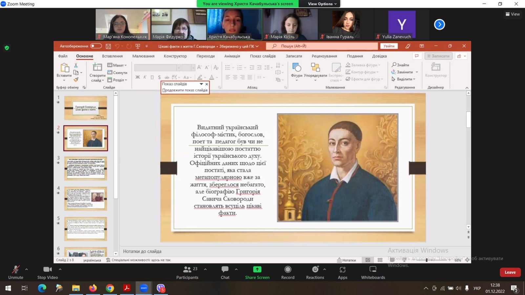Click the green Share Screen icon
This screenshot has height=295, width=525.
pyautogui.click(x=257, y=269)
